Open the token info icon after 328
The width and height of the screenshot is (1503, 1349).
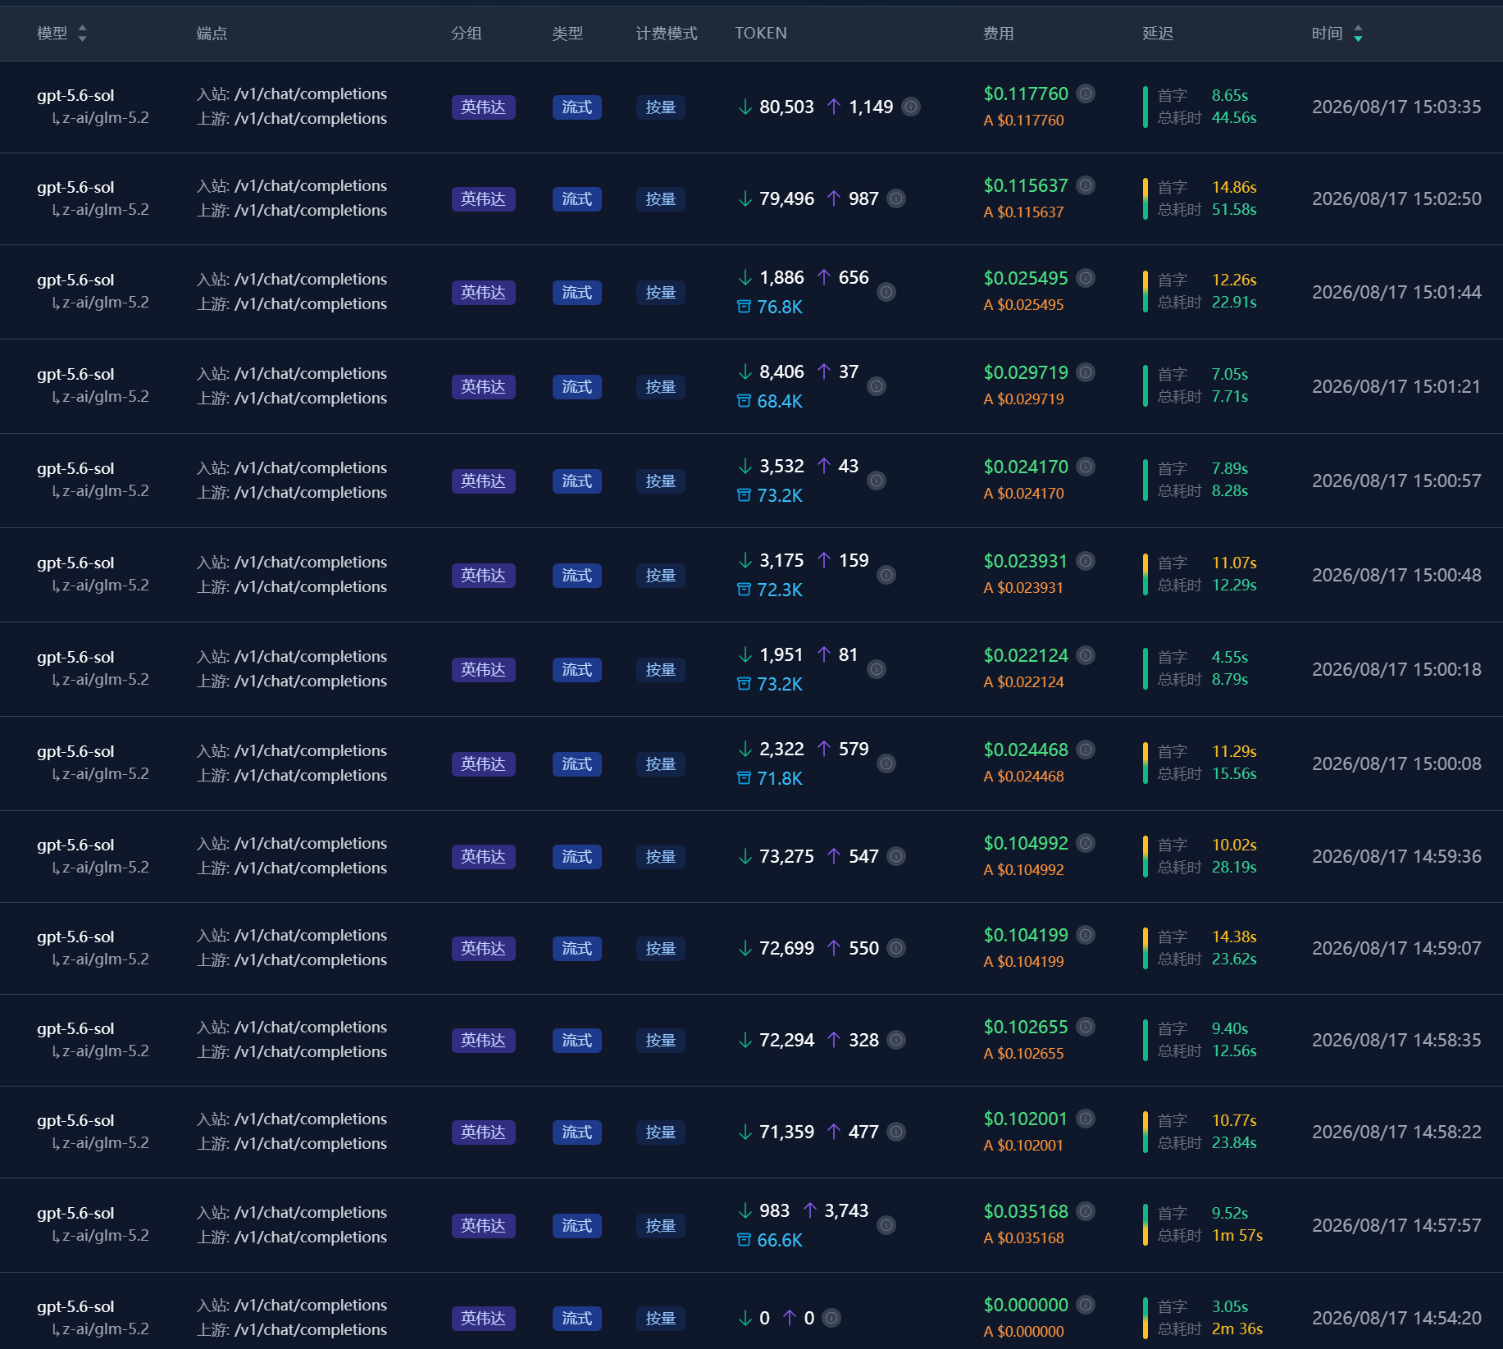point(897,1040)
